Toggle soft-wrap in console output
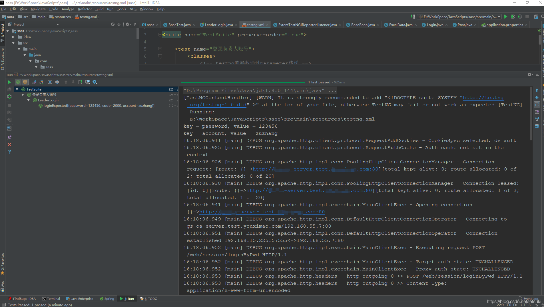This screenshot has width=544, height=307. pyautogui.click(x=537, y=105)
